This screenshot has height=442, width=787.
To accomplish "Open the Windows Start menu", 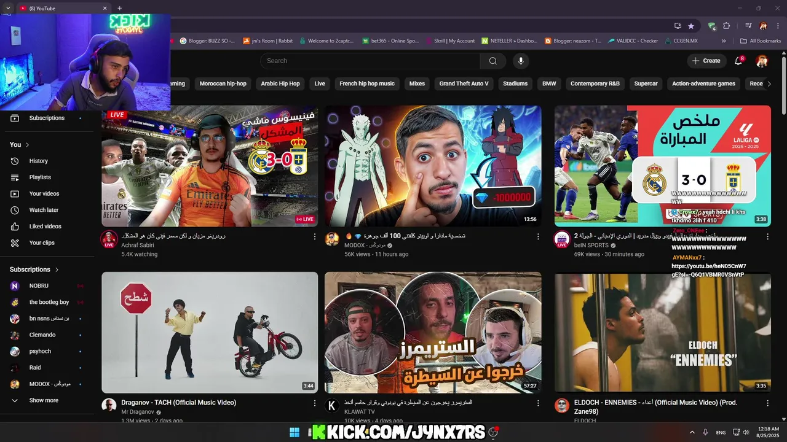I will click(294, 432).
